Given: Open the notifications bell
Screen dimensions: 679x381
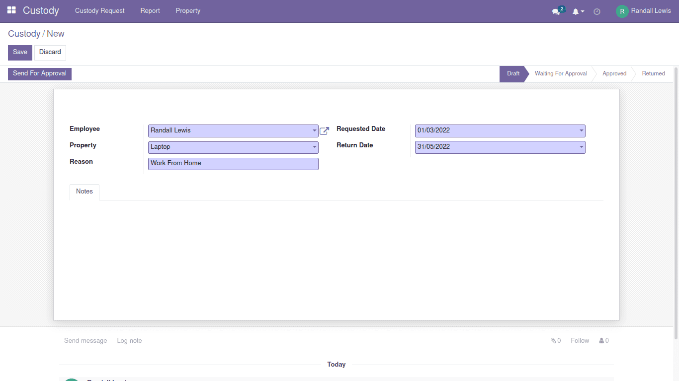Looking at the screenshot, I should pyautogui.click(x=576, y=11).
